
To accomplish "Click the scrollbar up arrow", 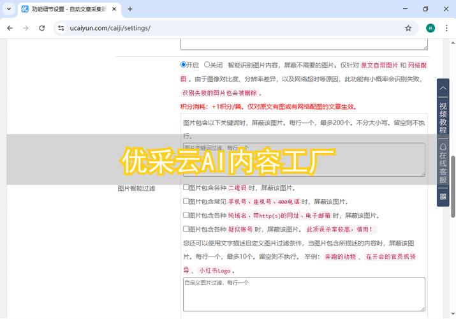I will pyautogui.click(x=453, y=43).
